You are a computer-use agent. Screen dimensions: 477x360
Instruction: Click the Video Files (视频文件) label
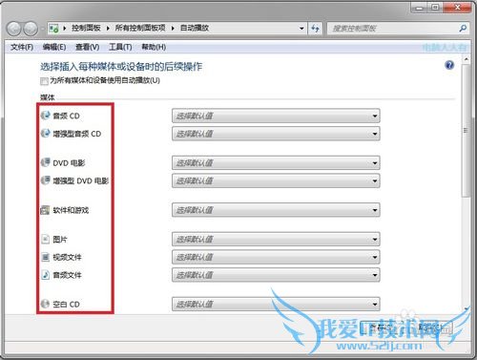click(67, 257)
